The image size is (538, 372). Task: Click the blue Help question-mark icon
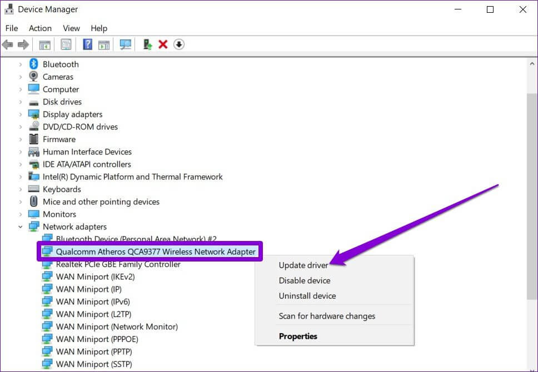coord(87,44)
